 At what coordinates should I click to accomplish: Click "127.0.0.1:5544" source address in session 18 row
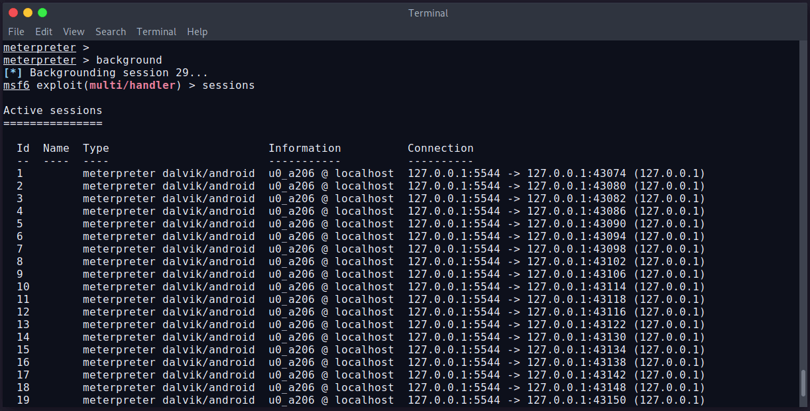[x=454, y=388]
